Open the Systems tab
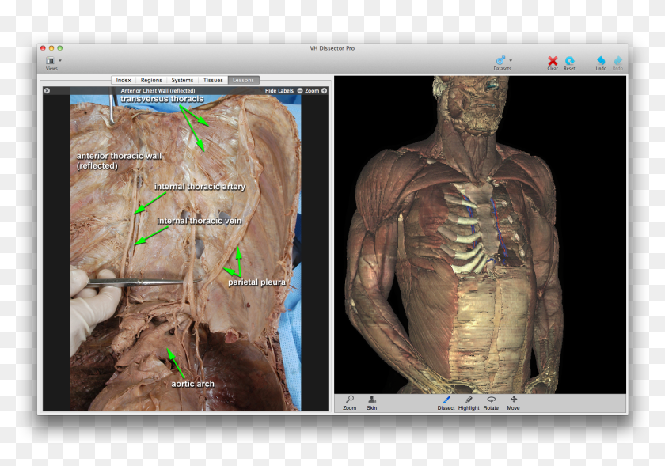The height and width of the screenshot is (466, 665). pyautogui.click(x=182, y=80)
